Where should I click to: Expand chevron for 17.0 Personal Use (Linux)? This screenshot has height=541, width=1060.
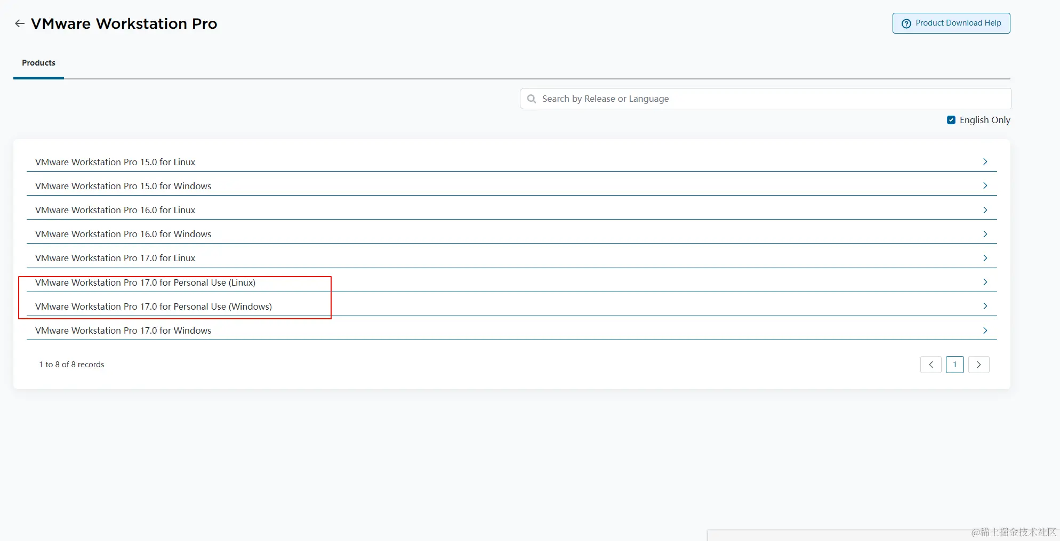pyautogui.click(x=985, y=282)
